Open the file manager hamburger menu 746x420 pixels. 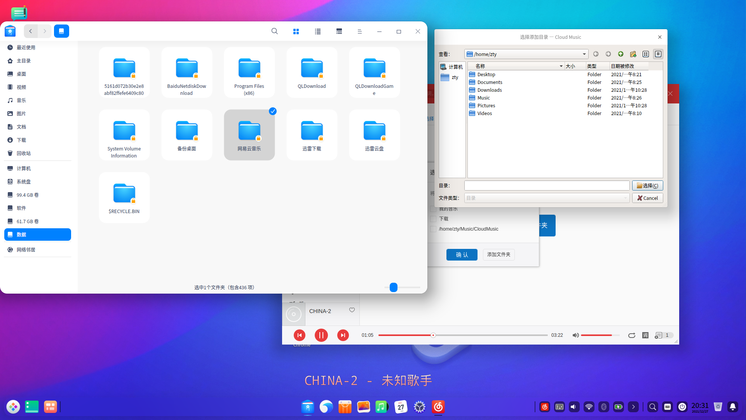[x=359, y=31]
